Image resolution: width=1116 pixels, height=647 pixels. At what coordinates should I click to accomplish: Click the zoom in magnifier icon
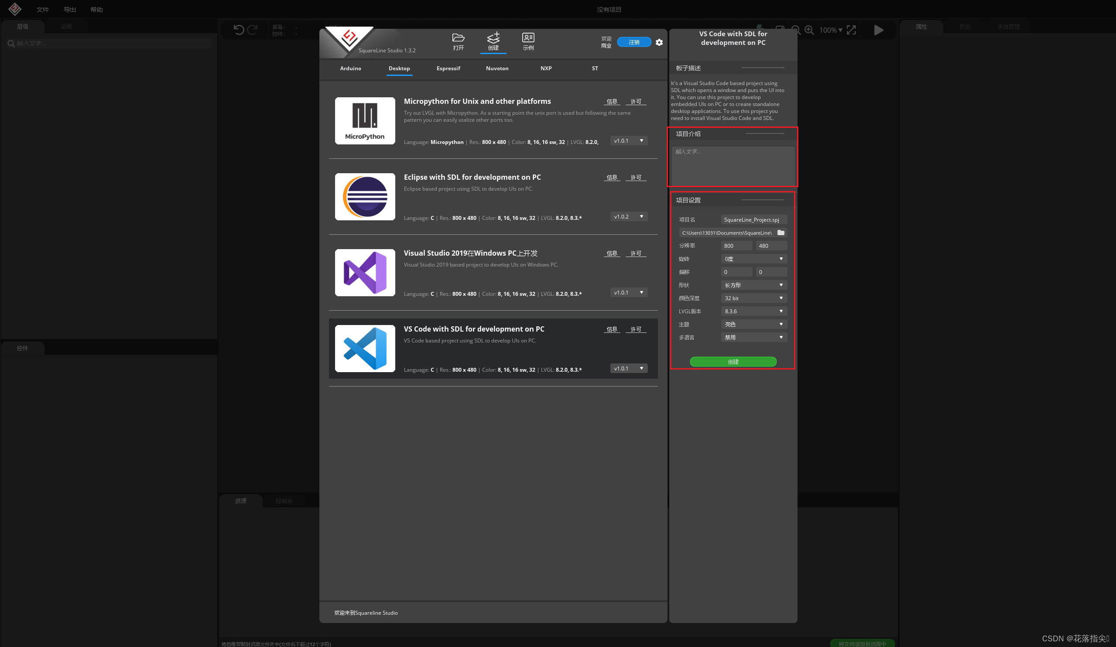[809, 30]
